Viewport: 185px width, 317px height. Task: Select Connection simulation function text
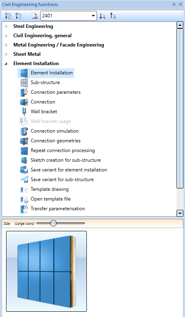55,131
